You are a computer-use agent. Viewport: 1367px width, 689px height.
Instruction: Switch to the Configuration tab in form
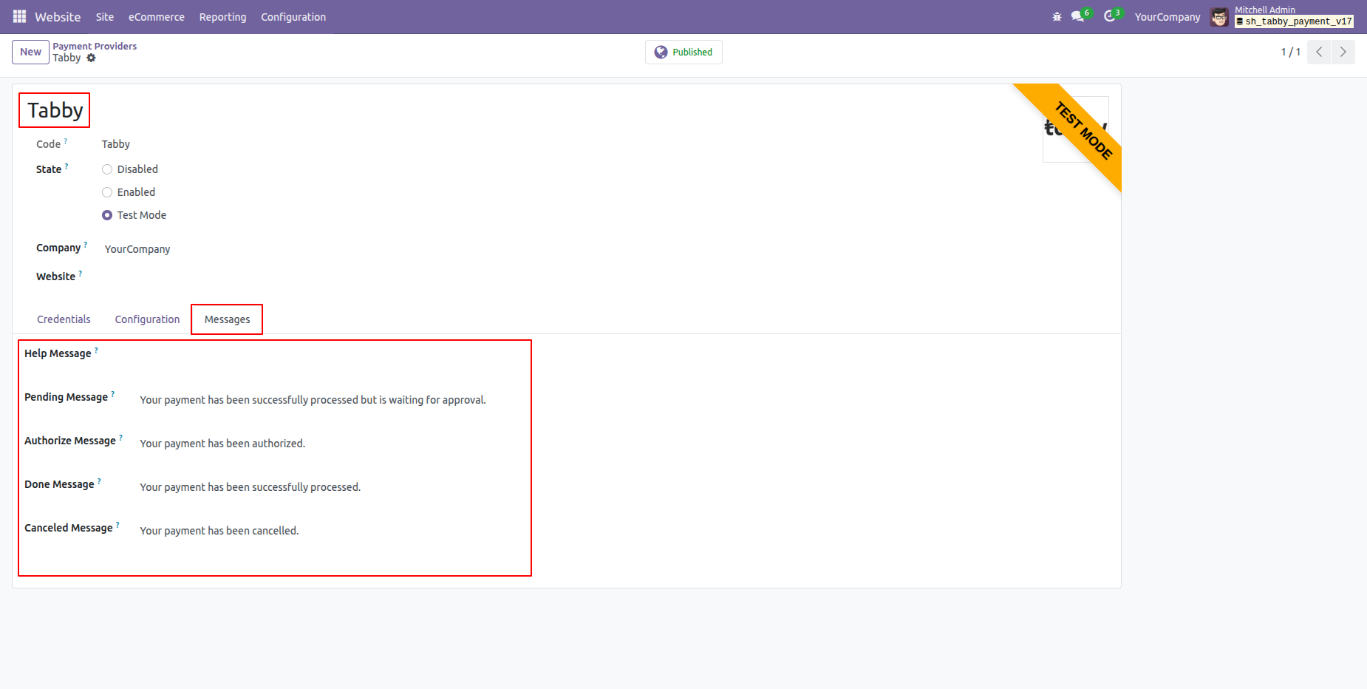point(147,319)
